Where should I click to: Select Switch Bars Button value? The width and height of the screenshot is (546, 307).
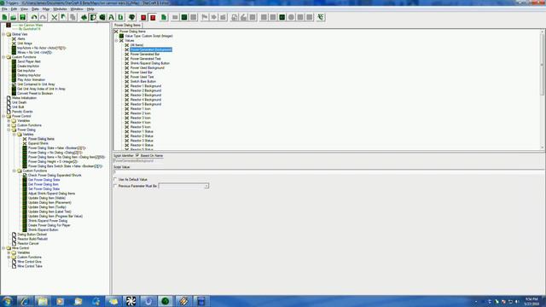coord(143,81)
